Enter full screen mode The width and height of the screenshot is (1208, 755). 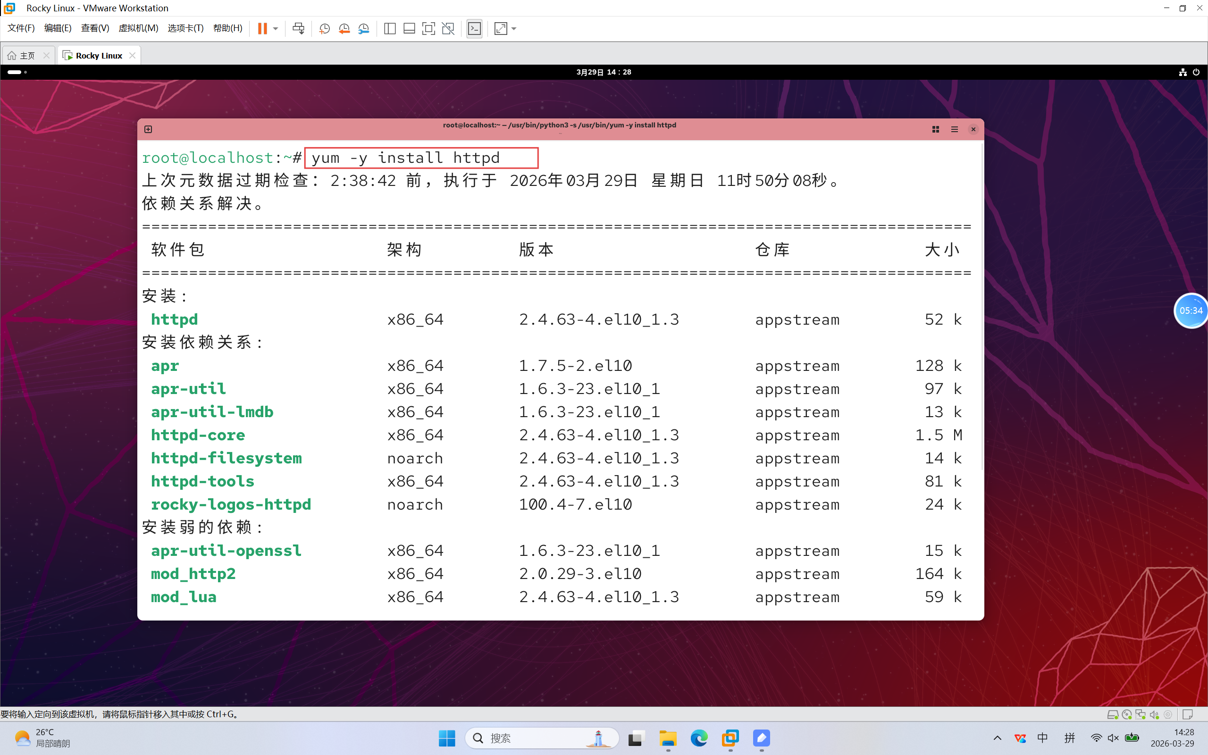point(428,28)
